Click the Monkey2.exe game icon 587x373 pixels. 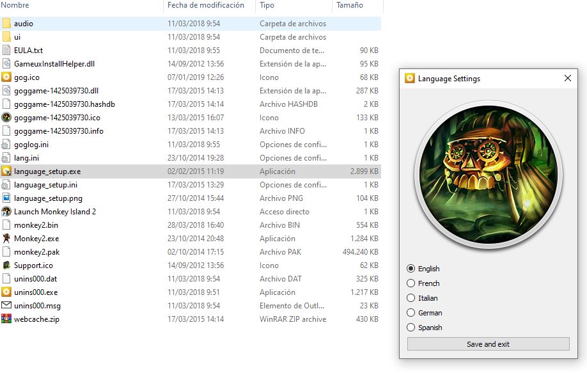(6, 239)
